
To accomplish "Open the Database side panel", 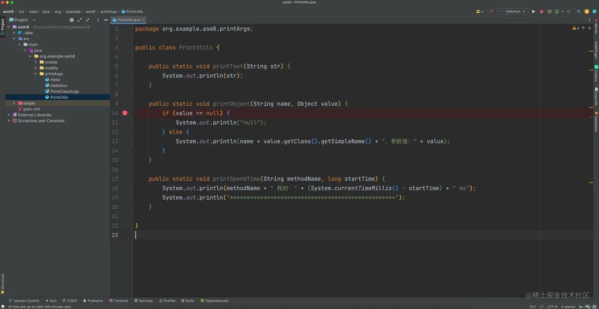I will 596,121.
